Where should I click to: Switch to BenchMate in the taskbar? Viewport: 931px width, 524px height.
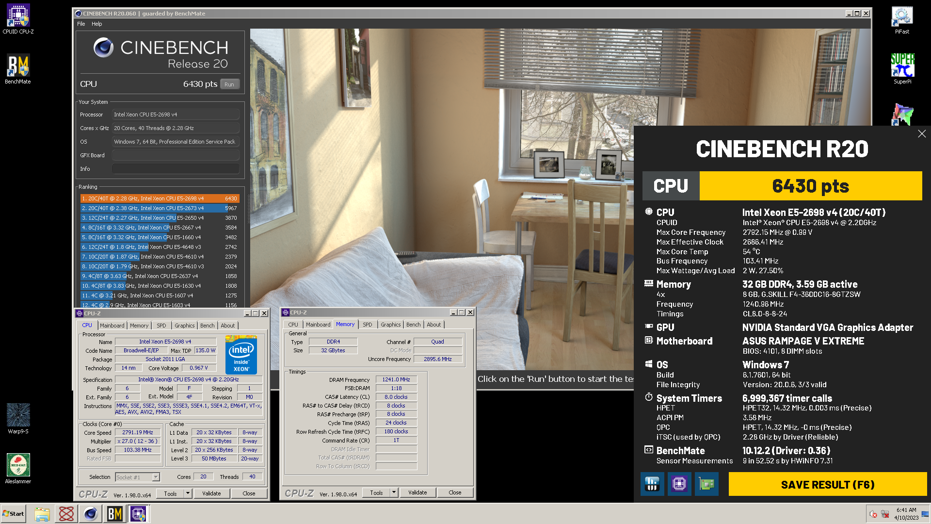coord(115,514)
